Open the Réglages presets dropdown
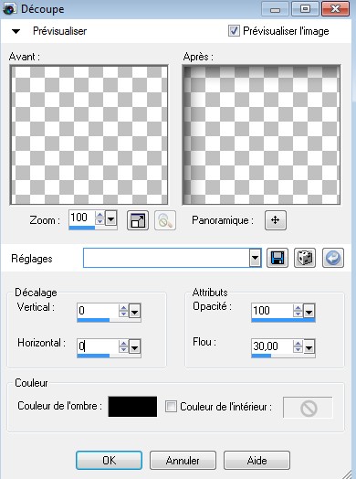 tap(255, 258)
